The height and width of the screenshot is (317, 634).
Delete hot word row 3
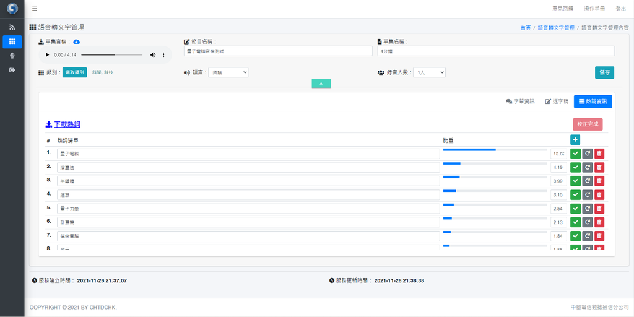599,181
